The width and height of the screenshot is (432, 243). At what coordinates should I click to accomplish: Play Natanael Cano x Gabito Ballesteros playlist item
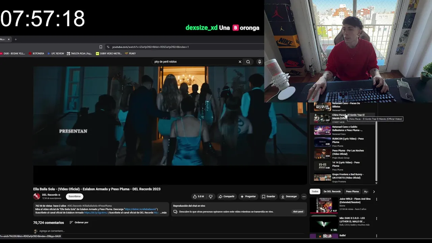tap(343, 130)
